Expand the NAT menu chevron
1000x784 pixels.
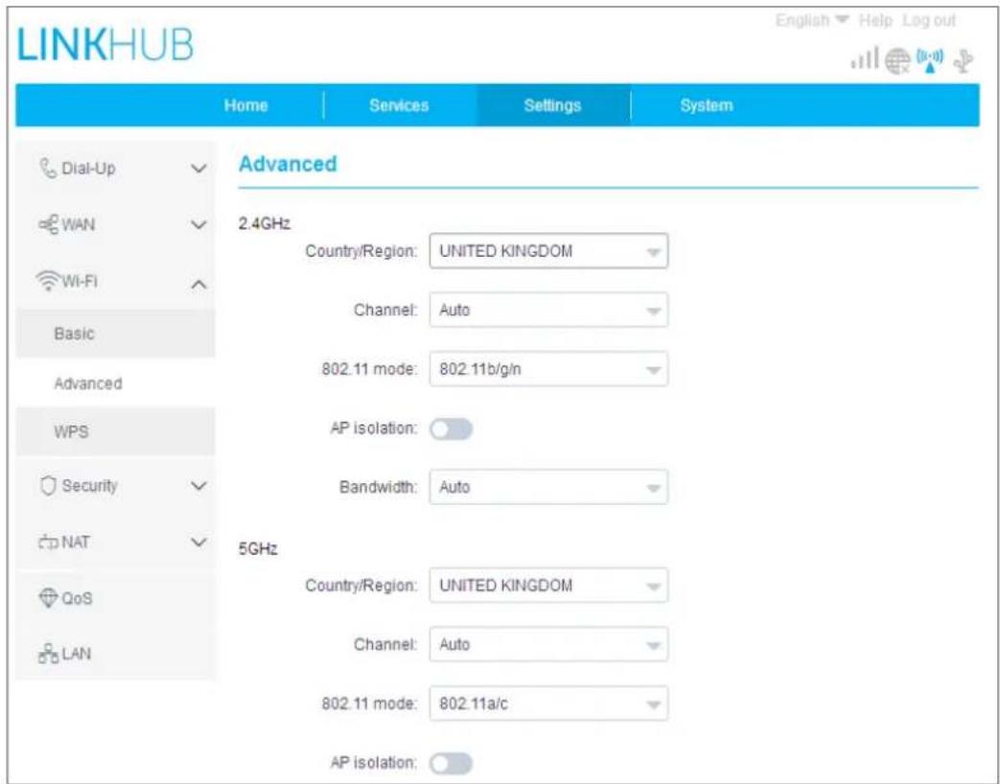click(199, 542)
